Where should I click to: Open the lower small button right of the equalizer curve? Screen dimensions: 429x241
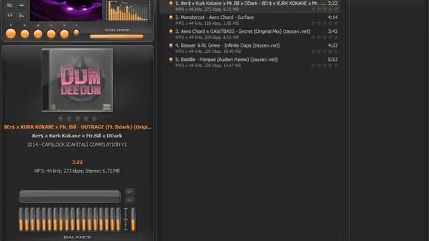(x=129, y=200)
